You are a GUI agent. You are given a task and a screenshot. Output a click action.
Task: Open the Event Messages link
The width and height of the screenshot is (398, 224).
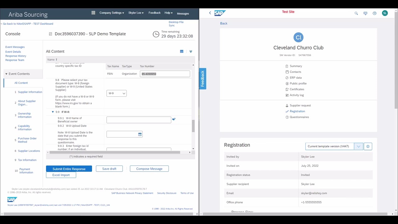click(x=15, y=47)
